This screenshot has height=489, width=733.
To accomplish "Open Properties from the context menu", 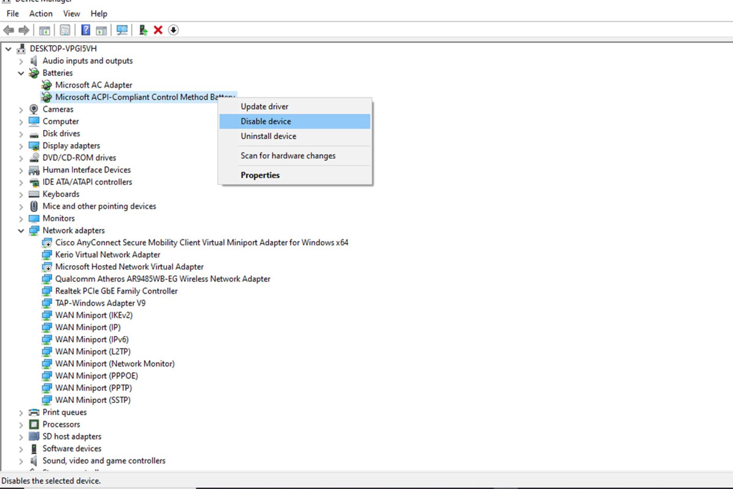I will pyautogui.click(x=260, y=175).
